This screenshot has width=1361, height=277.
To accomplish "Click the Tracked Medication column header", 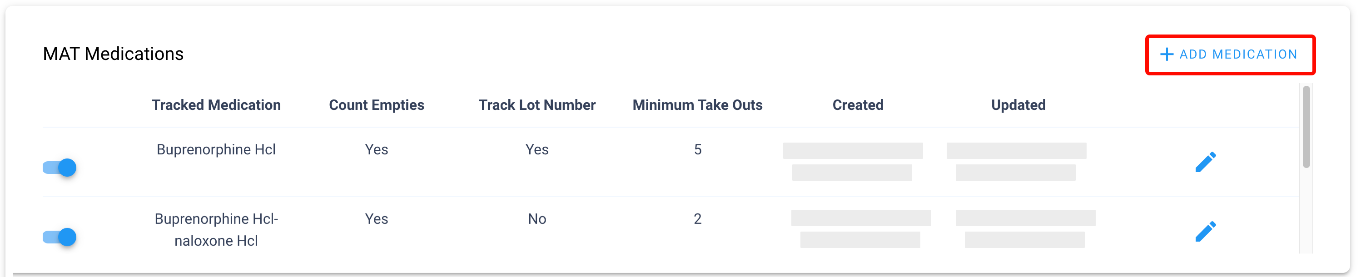I will pyautogui.click(x=216, y=105).
